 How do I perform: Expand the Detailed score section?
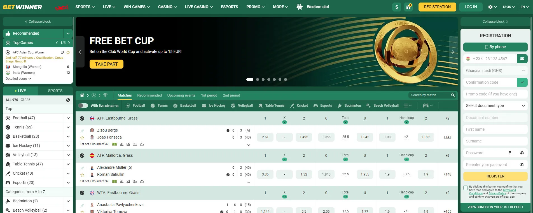[18, 79]
